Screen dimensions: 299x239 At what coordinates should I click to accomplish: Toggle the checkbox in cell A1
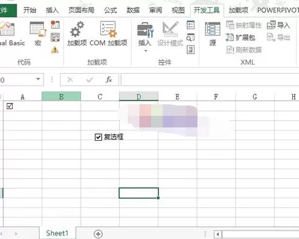click(x=10, y=106)
